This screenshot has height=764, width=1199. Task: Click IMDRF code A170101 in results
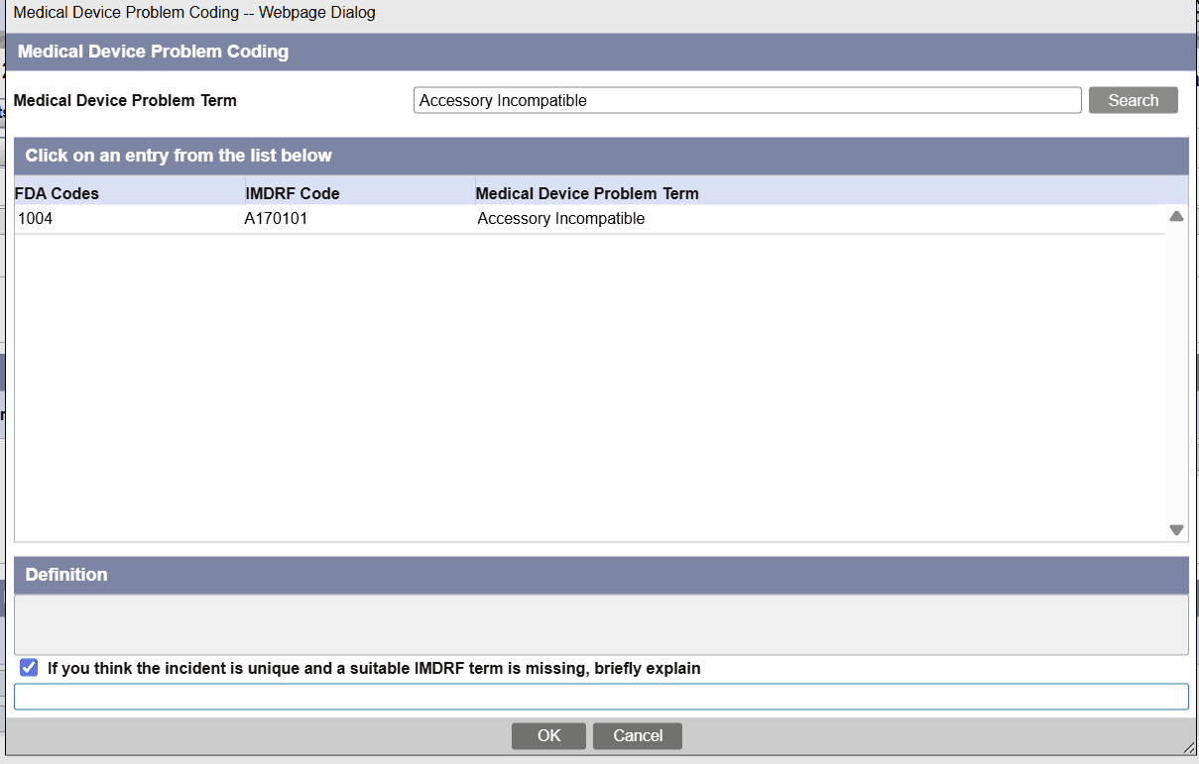point(278,218)
